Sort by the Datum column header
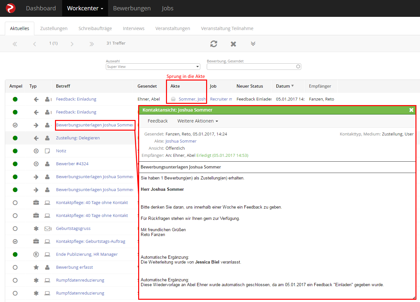The image size is (420, 302). (285, 86)
